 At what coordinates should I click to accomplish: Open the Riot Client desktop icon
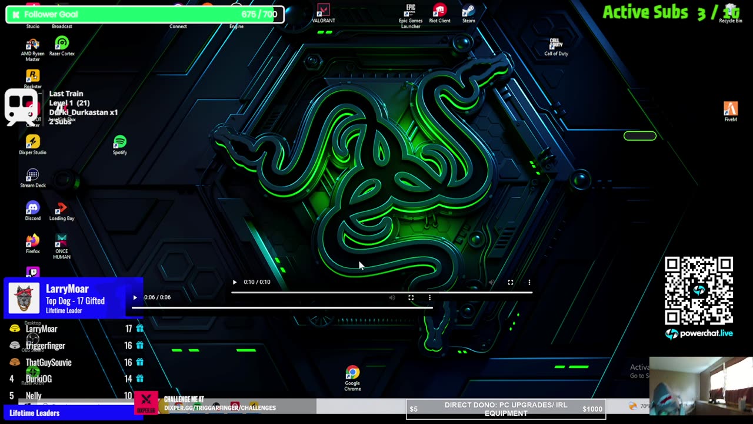click(439, 13)
